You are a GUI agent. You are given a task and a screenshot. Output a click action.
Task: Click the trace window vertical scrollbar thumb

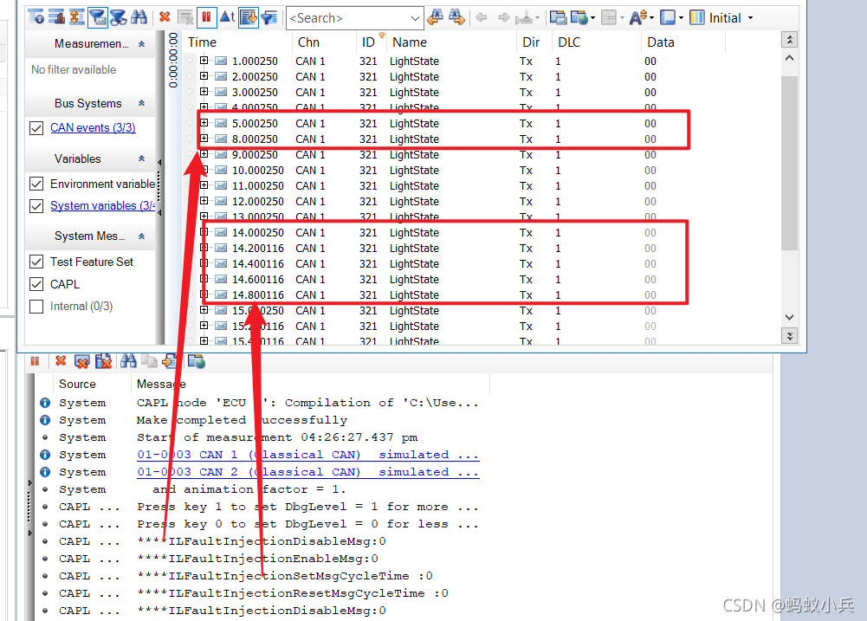(790, 163)
